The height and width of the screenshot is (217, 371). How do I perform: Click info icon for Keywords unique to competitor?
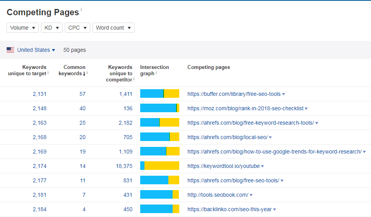click(134, 79)
